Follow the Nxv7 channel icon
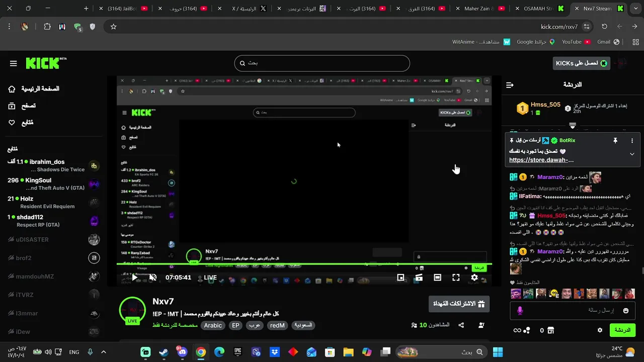This screenshot has height=362, width=644. pos(481,325)
